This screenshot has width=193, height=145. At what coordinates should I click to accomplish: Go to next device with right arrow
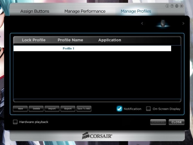click(183, 23)
